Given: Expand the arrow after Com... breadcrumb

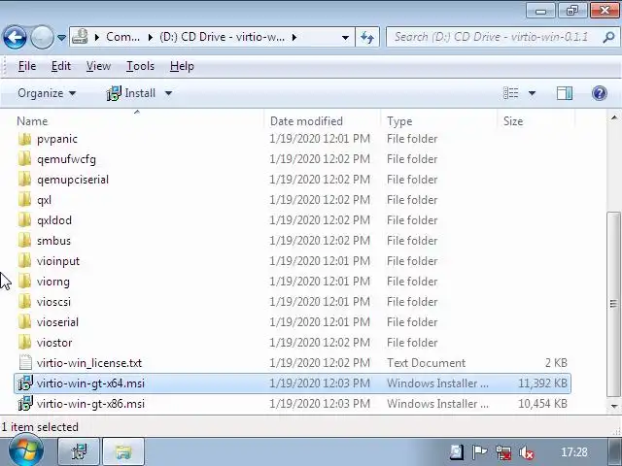Looking at the screenshot, I should tap(151, 37).
